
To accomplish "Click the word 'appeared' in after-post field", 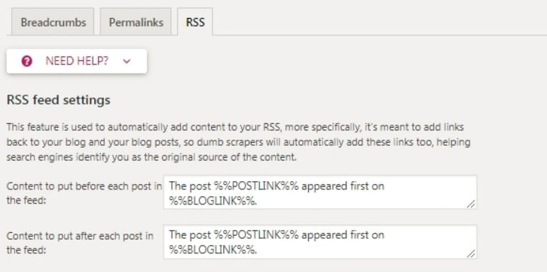I will (324, 236).
